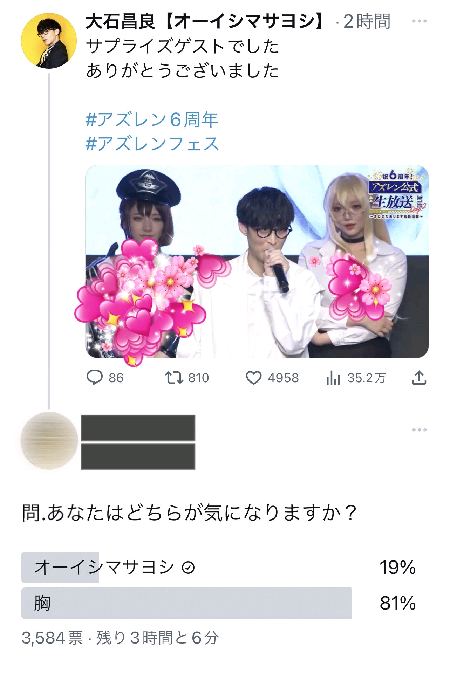Share the tweet using the upload arrow icon
Image resolution: width=450 pixels, height=674 pixels.
click(x=419, y=377)
